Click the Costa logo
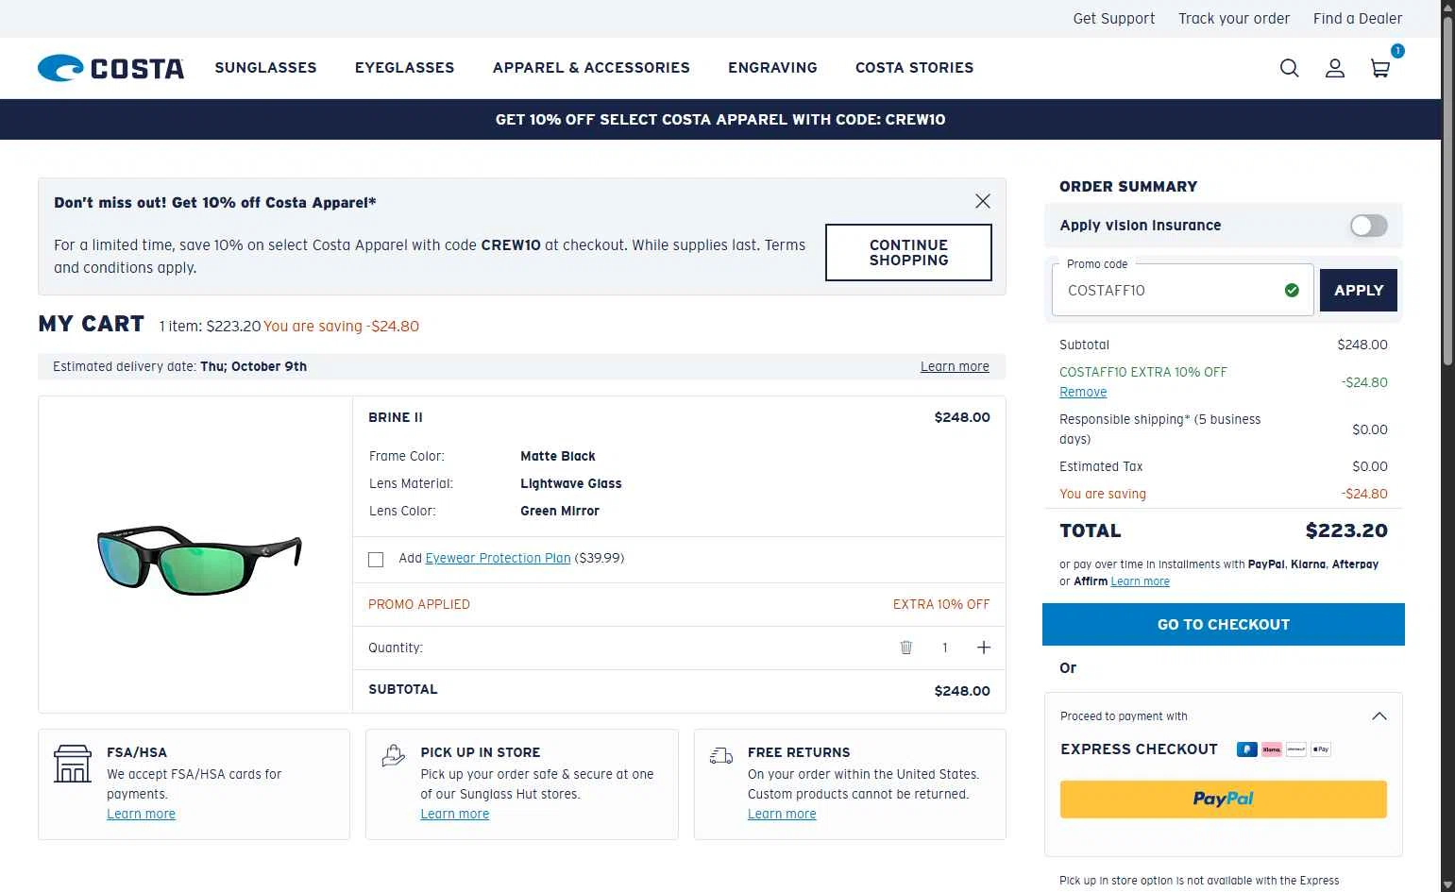Image resolution: width=1455 pixels, height=892 pixels. 110,68
